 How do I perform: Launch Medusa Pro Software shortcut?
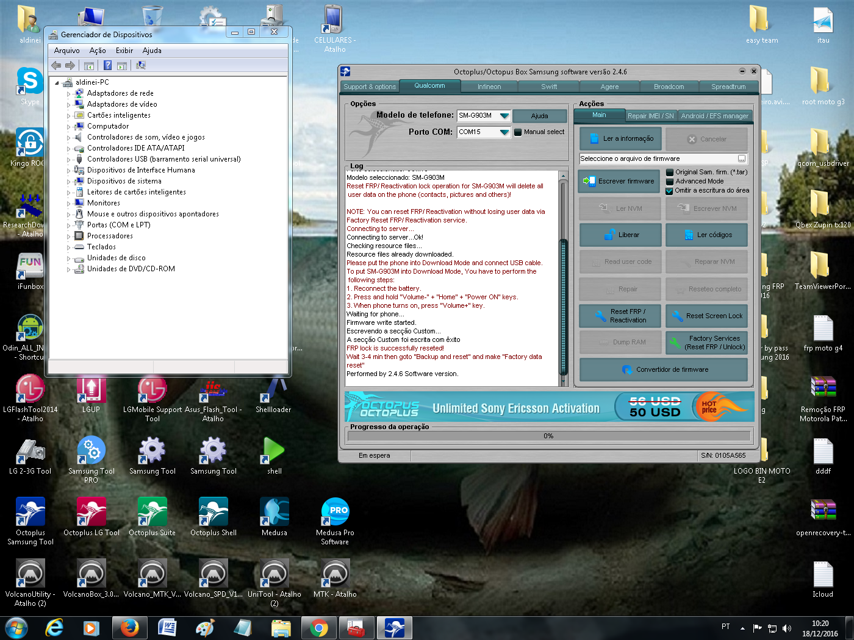tap(335, 521)
